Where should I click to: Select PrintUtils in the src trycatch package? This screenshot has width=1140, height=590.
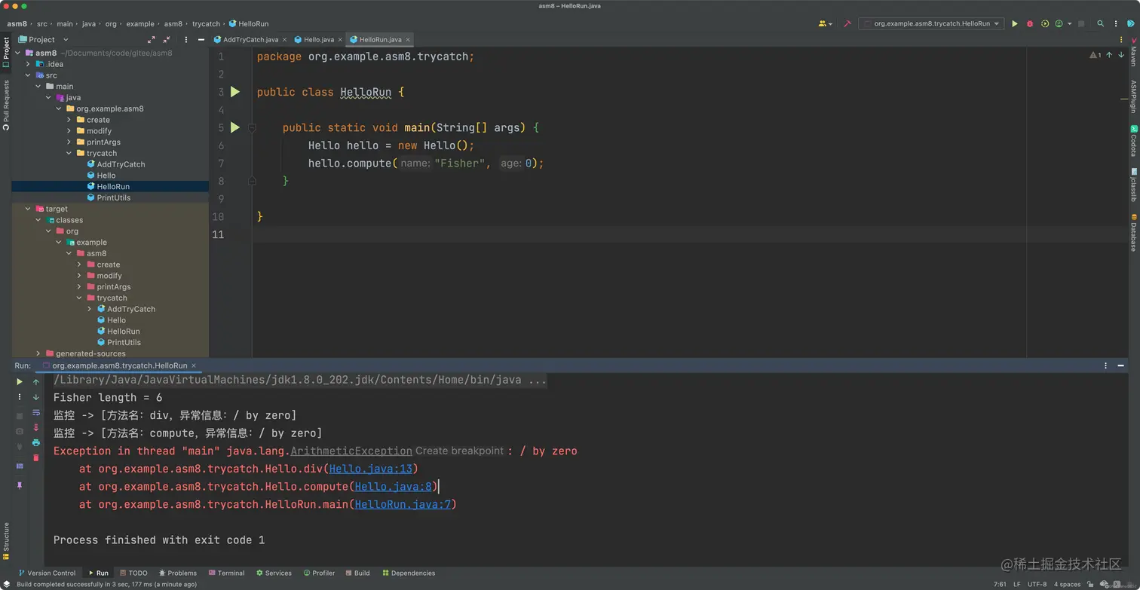coord(113,197)
